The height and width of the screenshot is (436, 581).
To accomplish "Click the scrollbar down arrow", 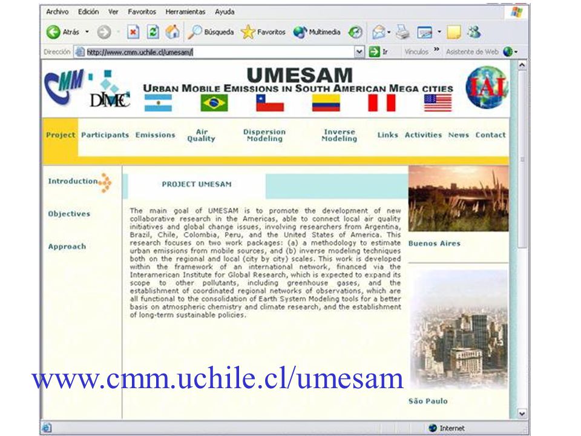I will 522,414.
